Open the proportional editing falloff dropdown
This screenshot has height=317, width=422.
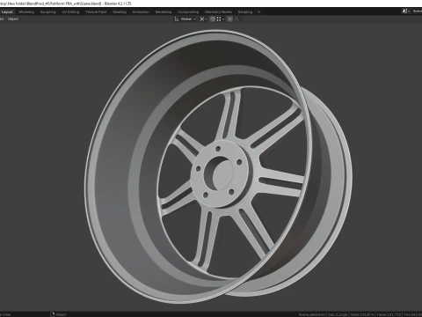237,19
